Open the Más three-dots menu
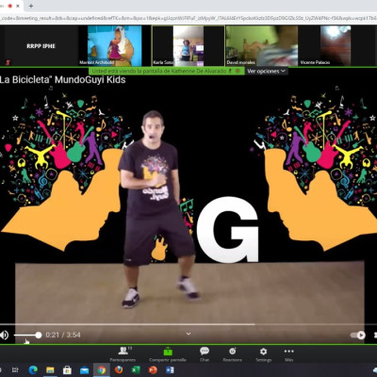Viewport: 377px width, 377px height. click(288, 354)
